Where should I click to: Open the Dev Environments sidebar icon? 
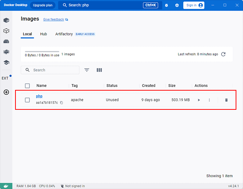click(x=6, y=52)
